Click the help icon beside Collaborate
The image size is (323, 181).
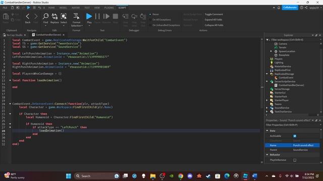click(302, 8)
